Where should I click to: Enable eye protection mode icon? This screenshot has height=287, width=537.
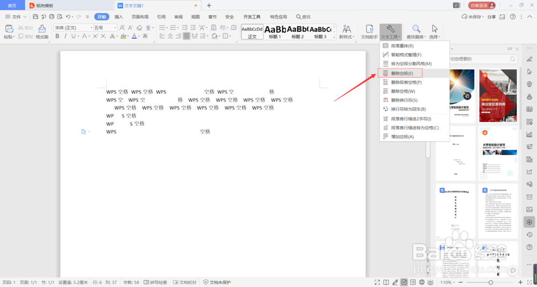[x=431, y=282]
